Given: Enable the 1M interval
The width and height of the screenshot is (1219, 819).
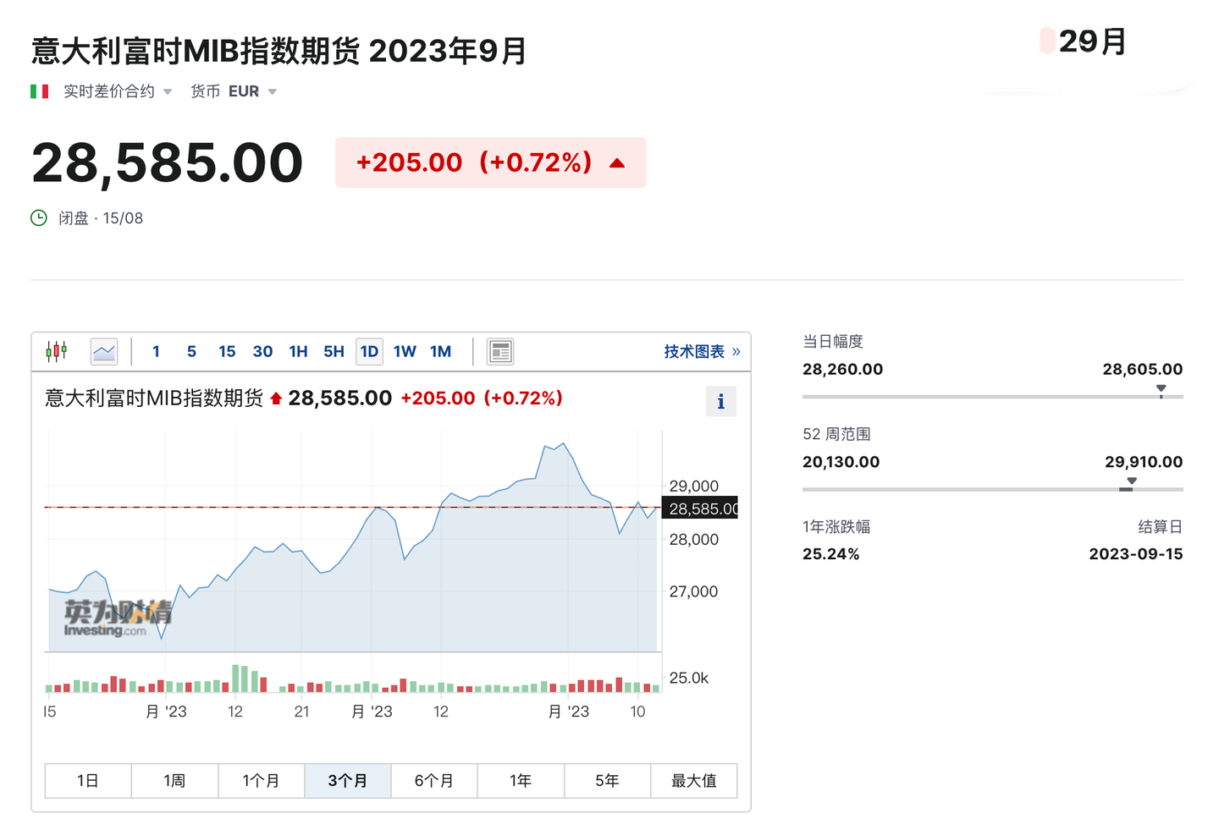Looking at the screenshot, I should click(x=440, y=350).
